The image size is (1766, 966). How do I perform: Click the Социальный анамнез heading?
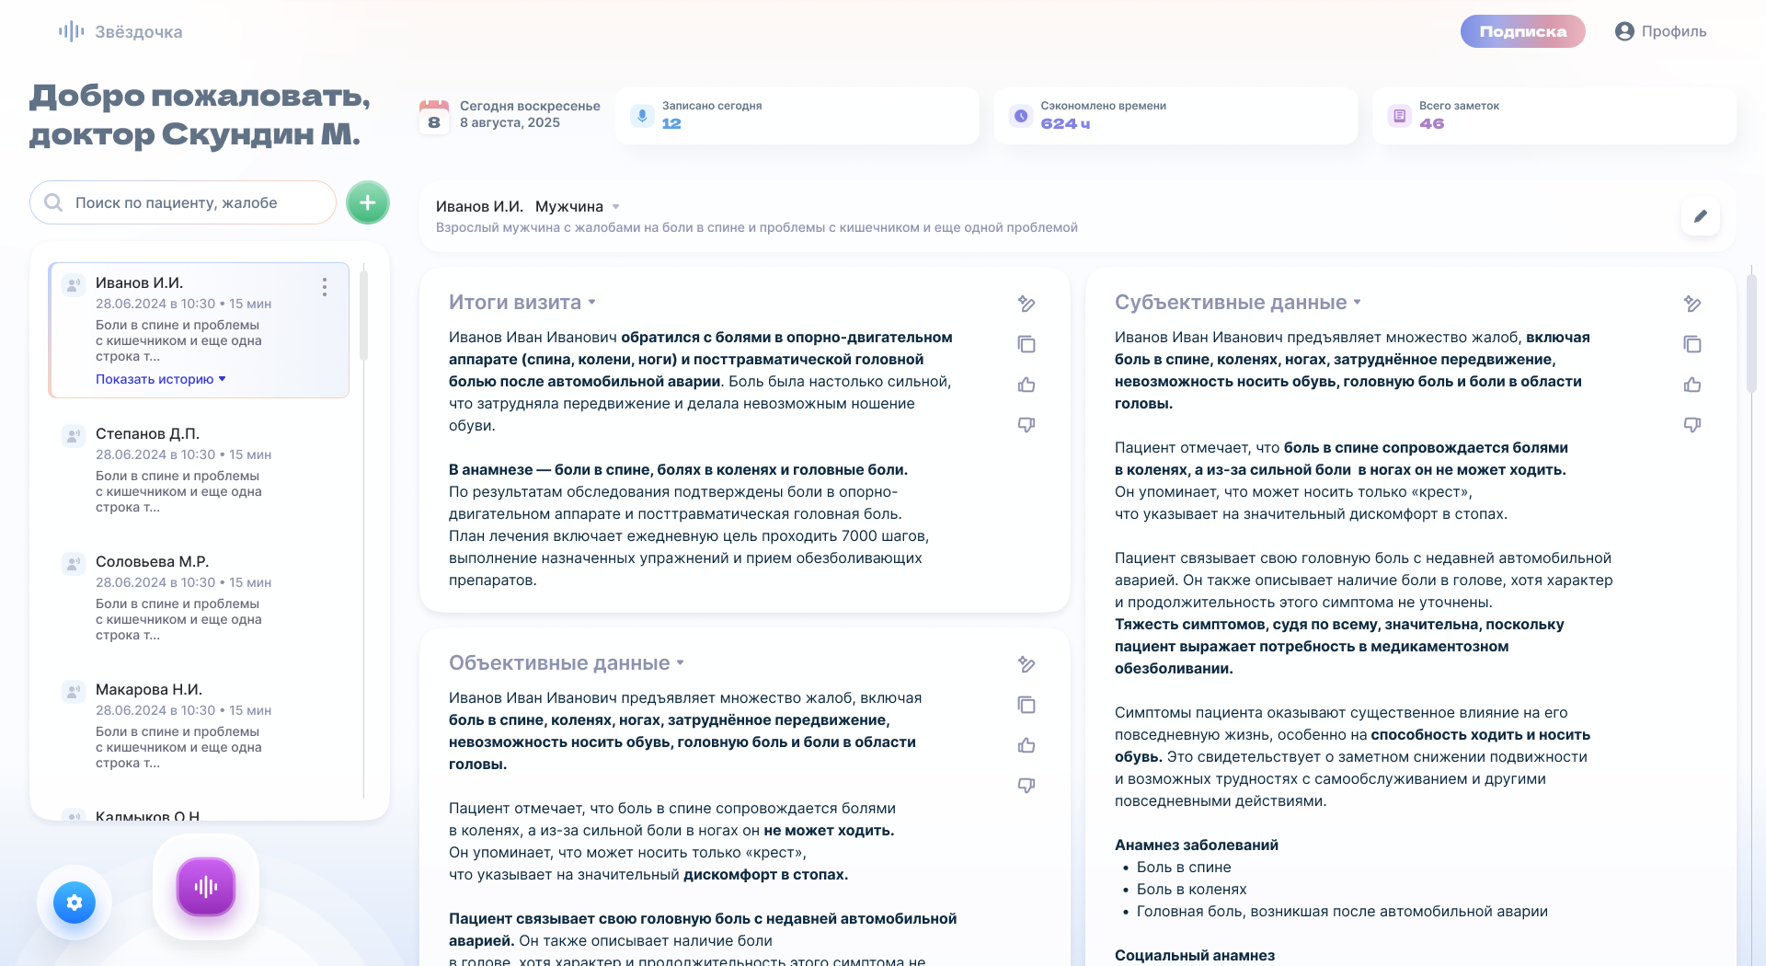point(1195,955)
